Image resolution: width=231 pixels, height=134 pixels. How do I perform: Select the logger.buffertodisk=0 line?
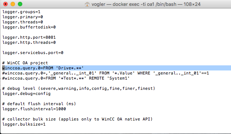click(29, 27)
